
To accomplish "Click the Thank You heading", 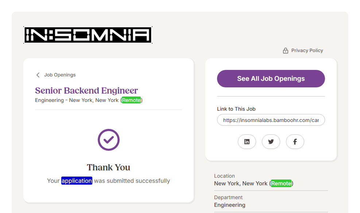I will 109,167.
